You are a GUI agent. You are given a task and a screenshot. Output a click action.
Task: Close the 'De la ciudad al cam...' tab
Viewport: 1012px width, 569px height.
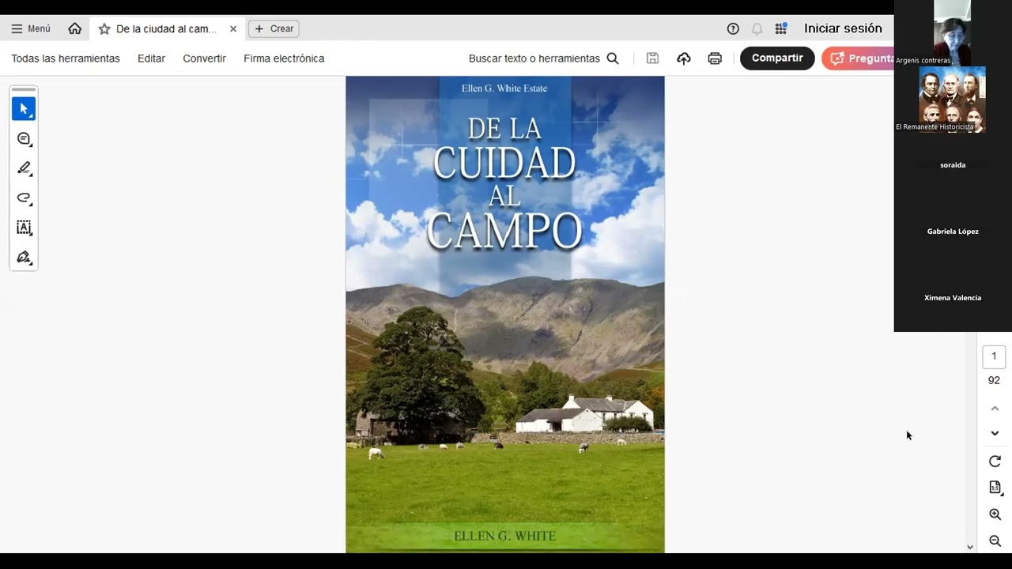pos(233,28)
